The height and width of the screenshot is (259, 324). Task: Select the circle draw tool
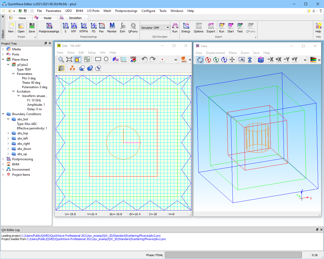click(106, 59)
